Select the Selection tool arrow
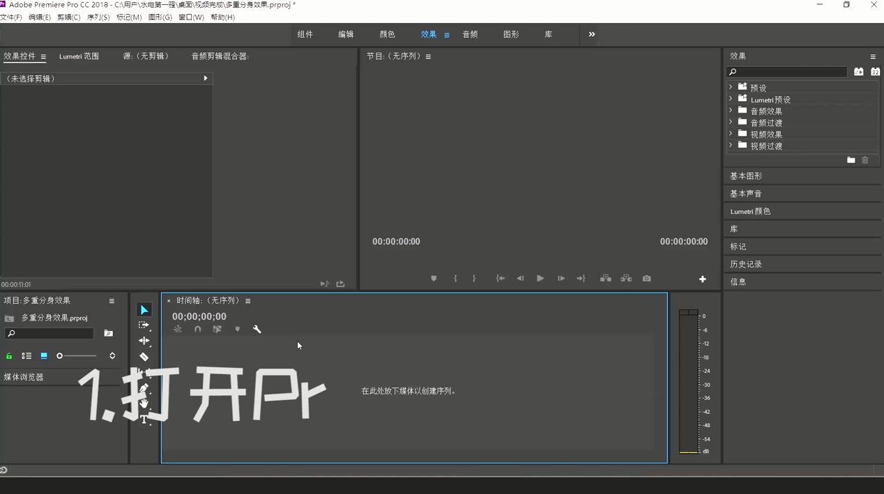Image resolution: width=884 pixels, height=494 pixels. [144, 310]
